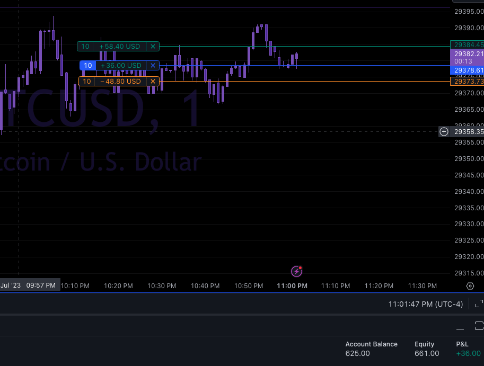Viewport: 484px width, 366px height.
Task: Close the +36.00 USD position
Action: [153, 65]
